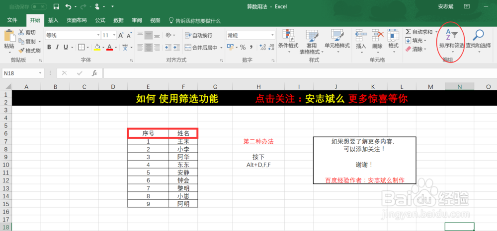Open Conditional Formatting (条件格式) menu
497x231 pixels.
288,41
